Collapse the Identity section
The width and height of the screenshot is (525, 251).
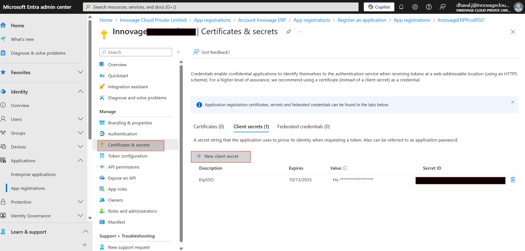pos(80,91)
